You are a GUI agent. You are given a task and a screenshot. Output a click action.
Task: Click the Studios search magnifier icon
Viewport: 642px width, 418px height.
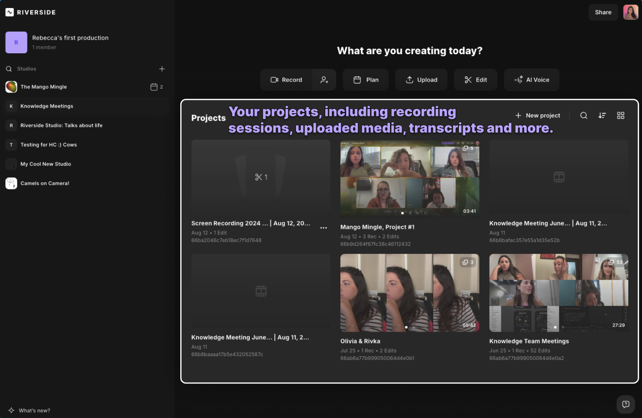click(x=9, y=69)
